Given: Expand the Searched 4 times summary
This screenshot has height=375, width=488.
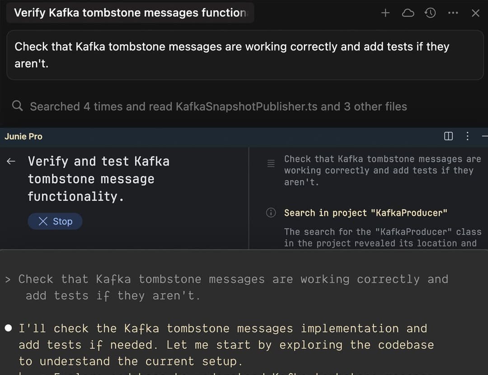Looking at the screenshot, I should pos(218,106).
